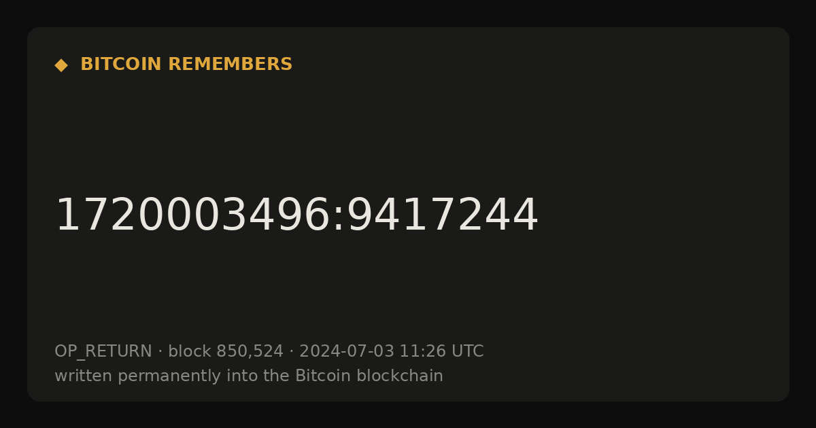The image size is (816, 428).
Task: Select the 'written permanently' caption line
Action: point(249,376)
